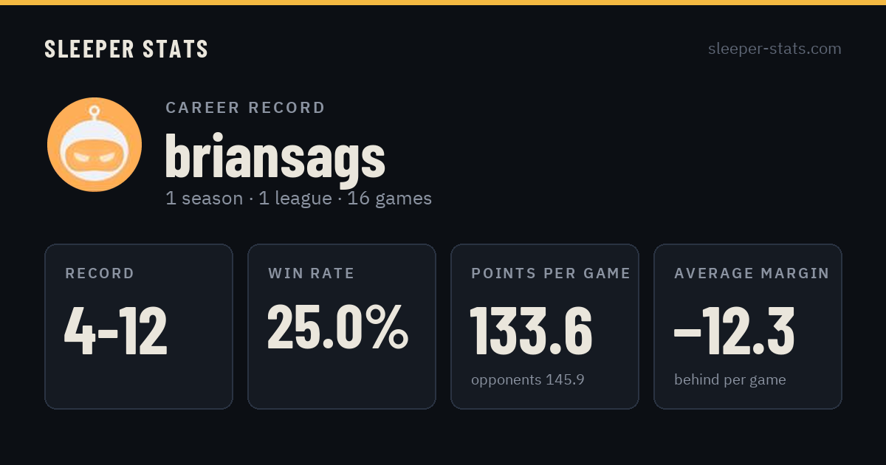Click the −12.3 margin value
Screen dimensions: 886x465
coord(735,331)
